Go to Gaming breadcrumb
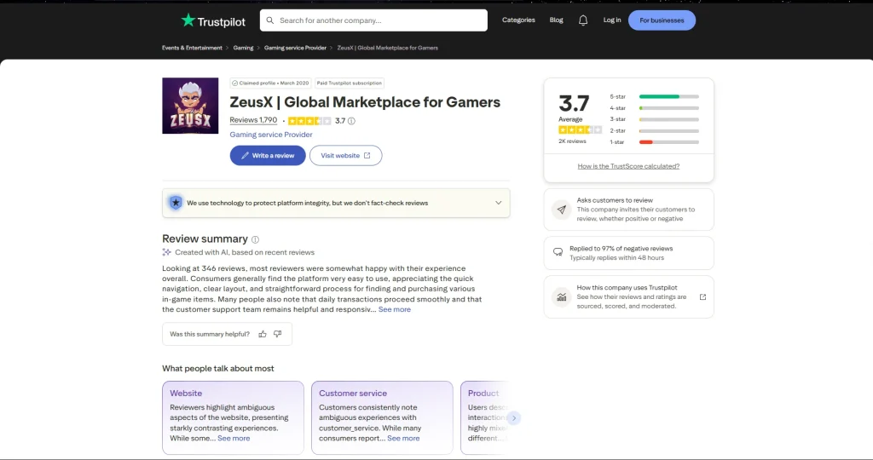Screen dimensions: 873x460 point(243,48)
